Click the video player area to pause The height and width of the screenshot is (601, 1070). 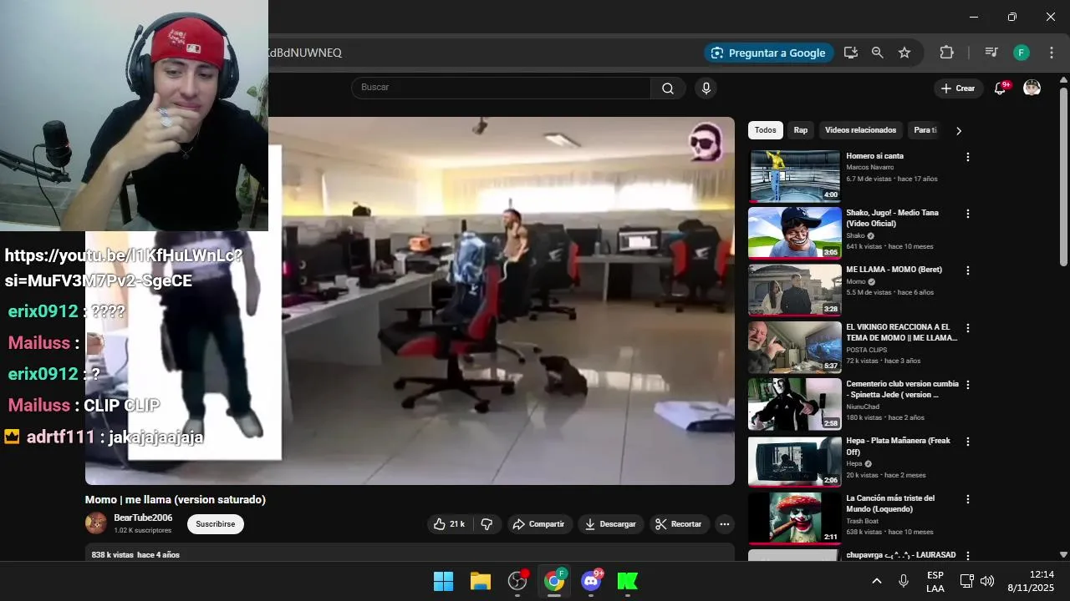click(x=410, y=300)
